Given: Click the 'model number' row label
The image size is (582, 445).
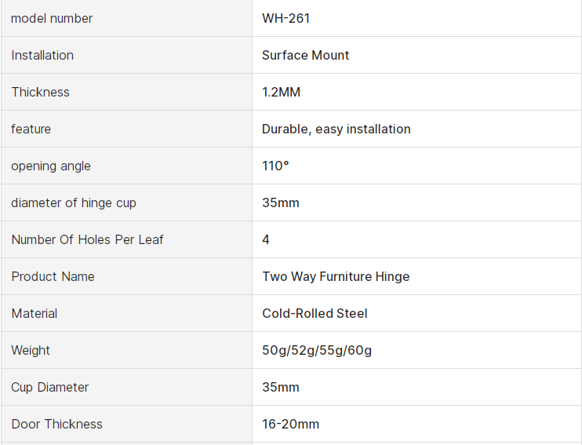Looking at the screenshot, I should [52, 18].
